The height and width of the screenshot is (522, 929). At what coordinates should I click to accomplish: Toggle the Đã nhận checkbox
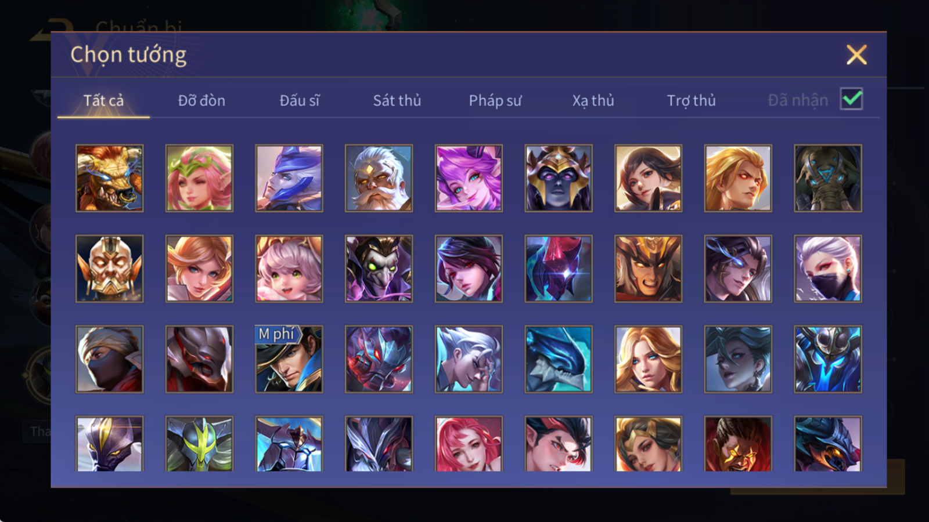coord(851,99)
